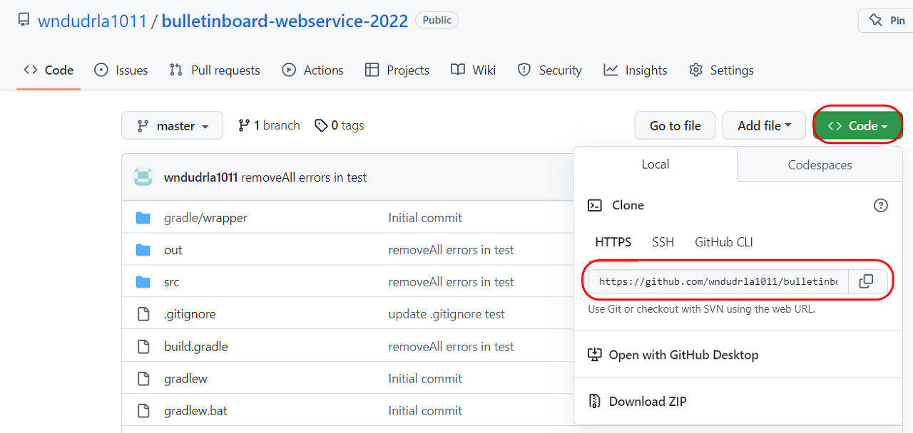Open the .gitignore file
The image size is (913, 433).
(x=189, y=314)
